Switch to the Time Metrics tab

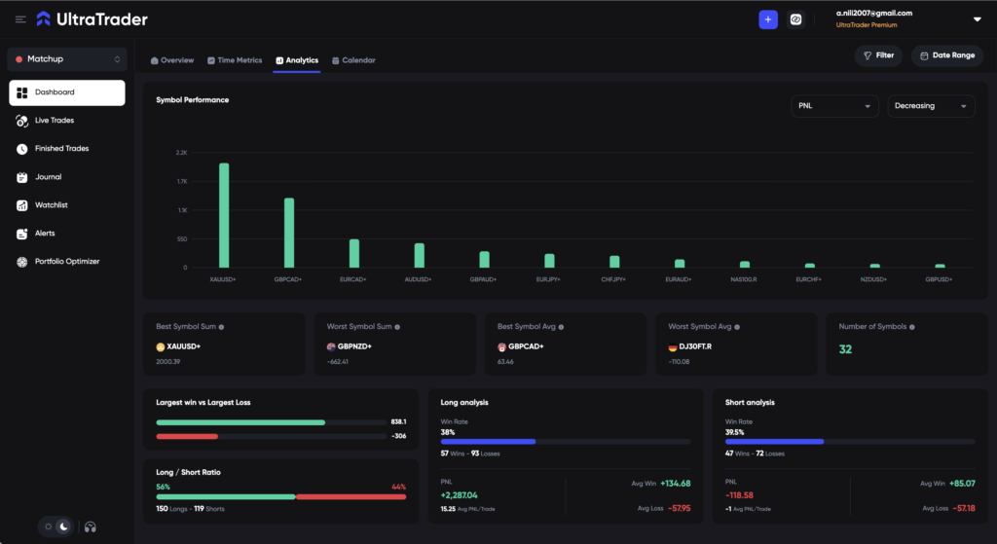(234, 60)
